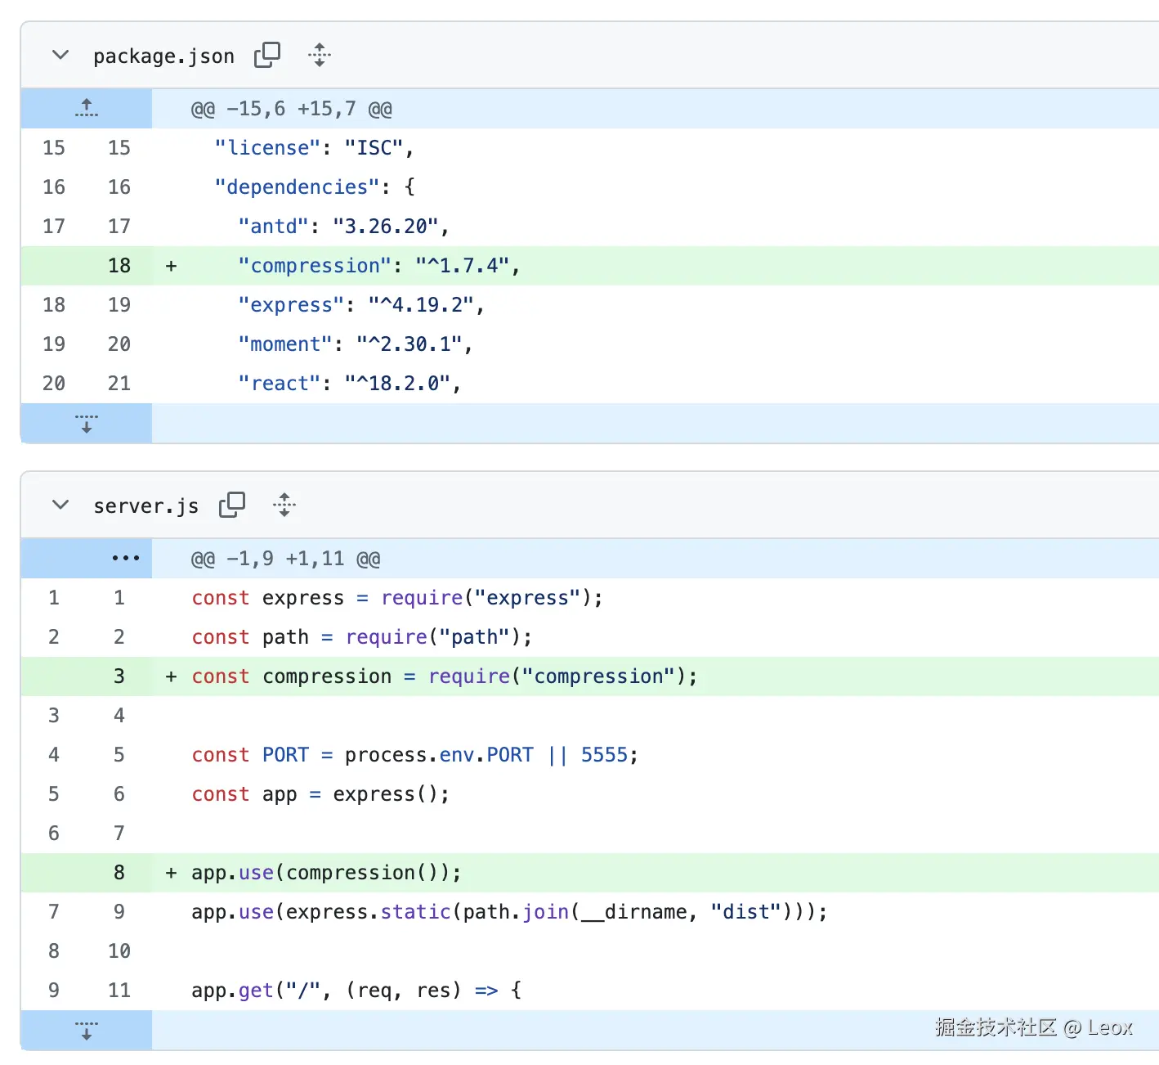Click the package.json file name
The width and height of the screenshot is (1159, 1065).
click(x=163, y=56)
